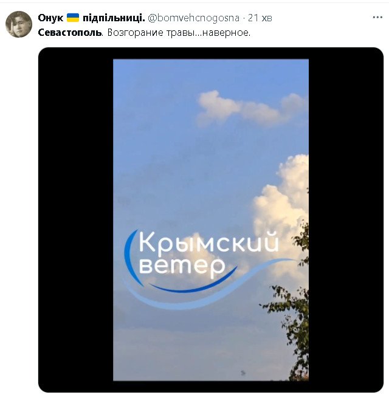Click the author's profile avatar photo
Viewport: 389px width, 398px height.
(19, 24)
